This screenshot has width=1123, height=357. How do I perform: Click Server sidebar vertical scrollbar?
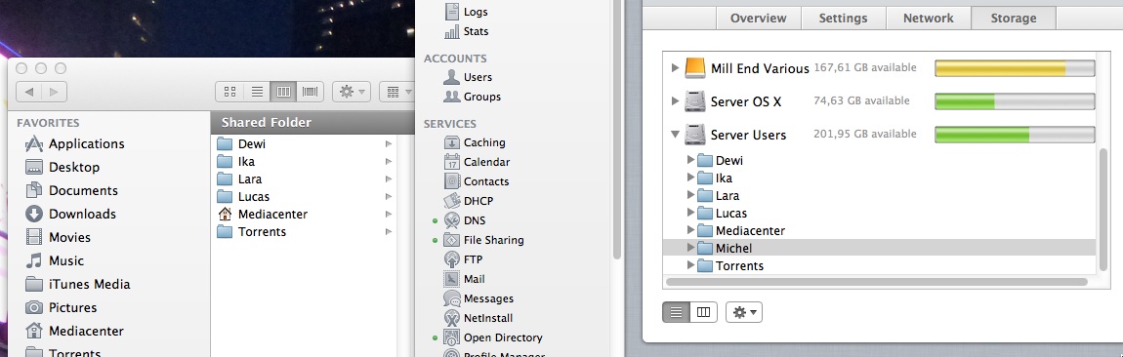(x=616, y=129)
